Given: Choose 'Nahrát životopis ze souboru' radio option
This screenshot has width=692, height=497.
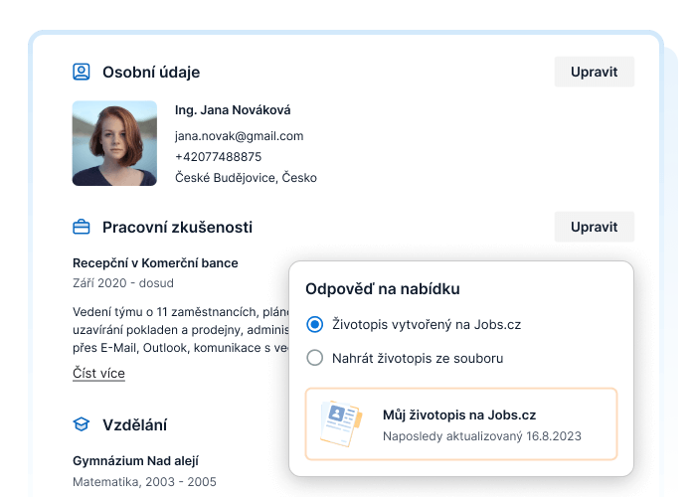Looking at the screenshot, I should point(315,358).
